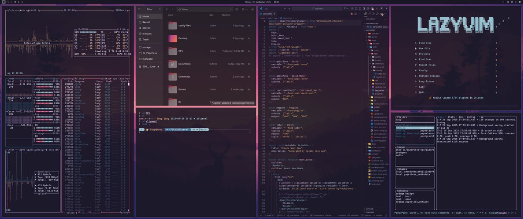Screen dimensions: 523x219
Task: Open To_Paperless bookmark in Files sidebar
Action: 149,52
